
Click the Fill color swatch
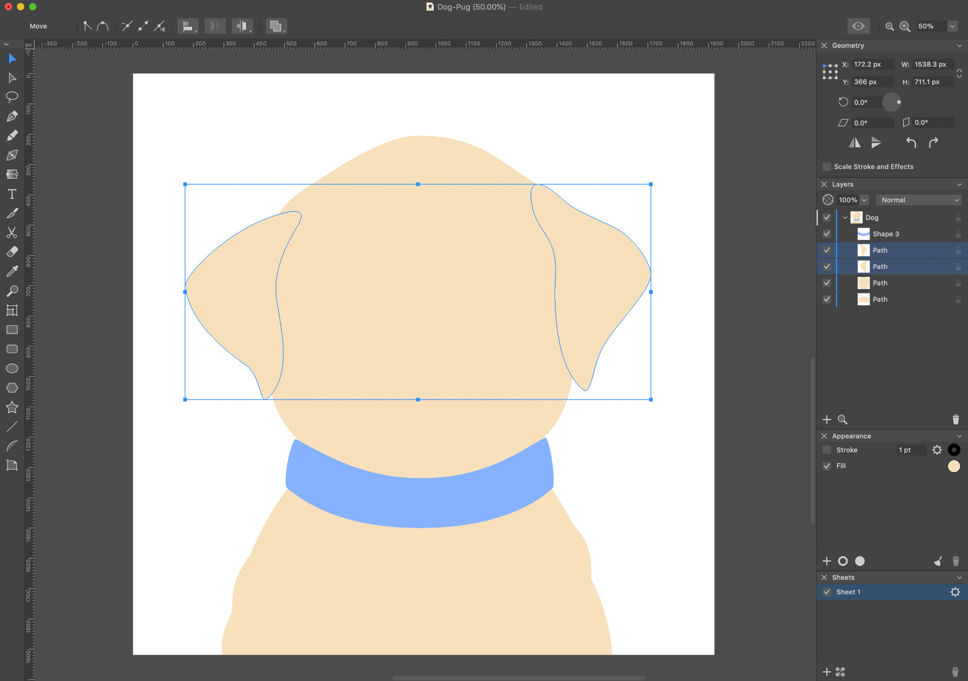tap(954, 466)
